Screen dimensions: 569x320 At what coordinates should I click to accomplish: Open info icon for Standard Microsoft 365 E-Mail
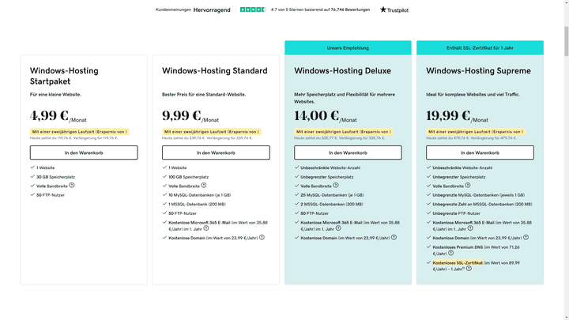click(206, 228)
